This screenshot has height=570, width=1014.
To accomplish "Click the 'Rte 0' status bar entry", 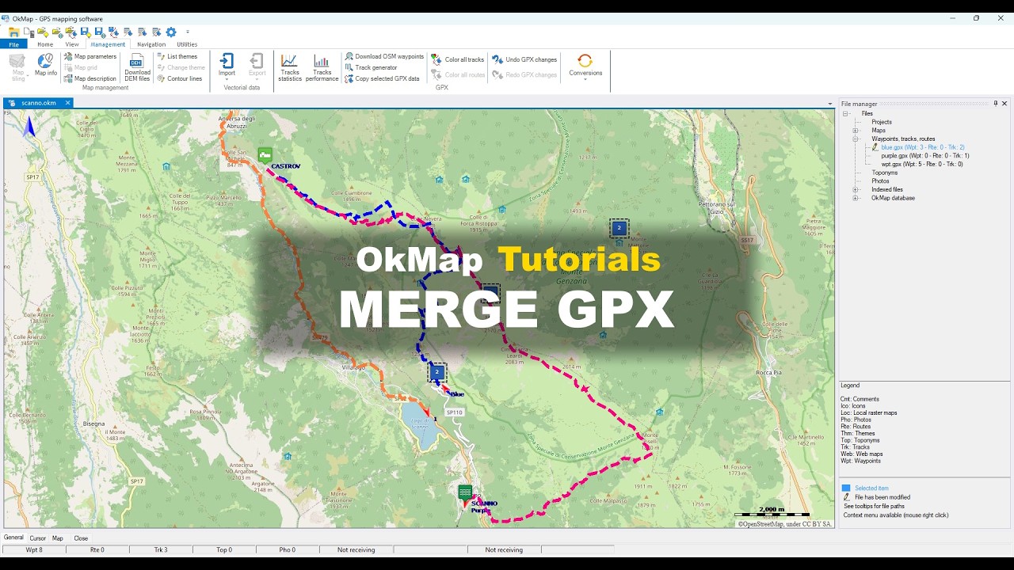I will pos(97,549).
